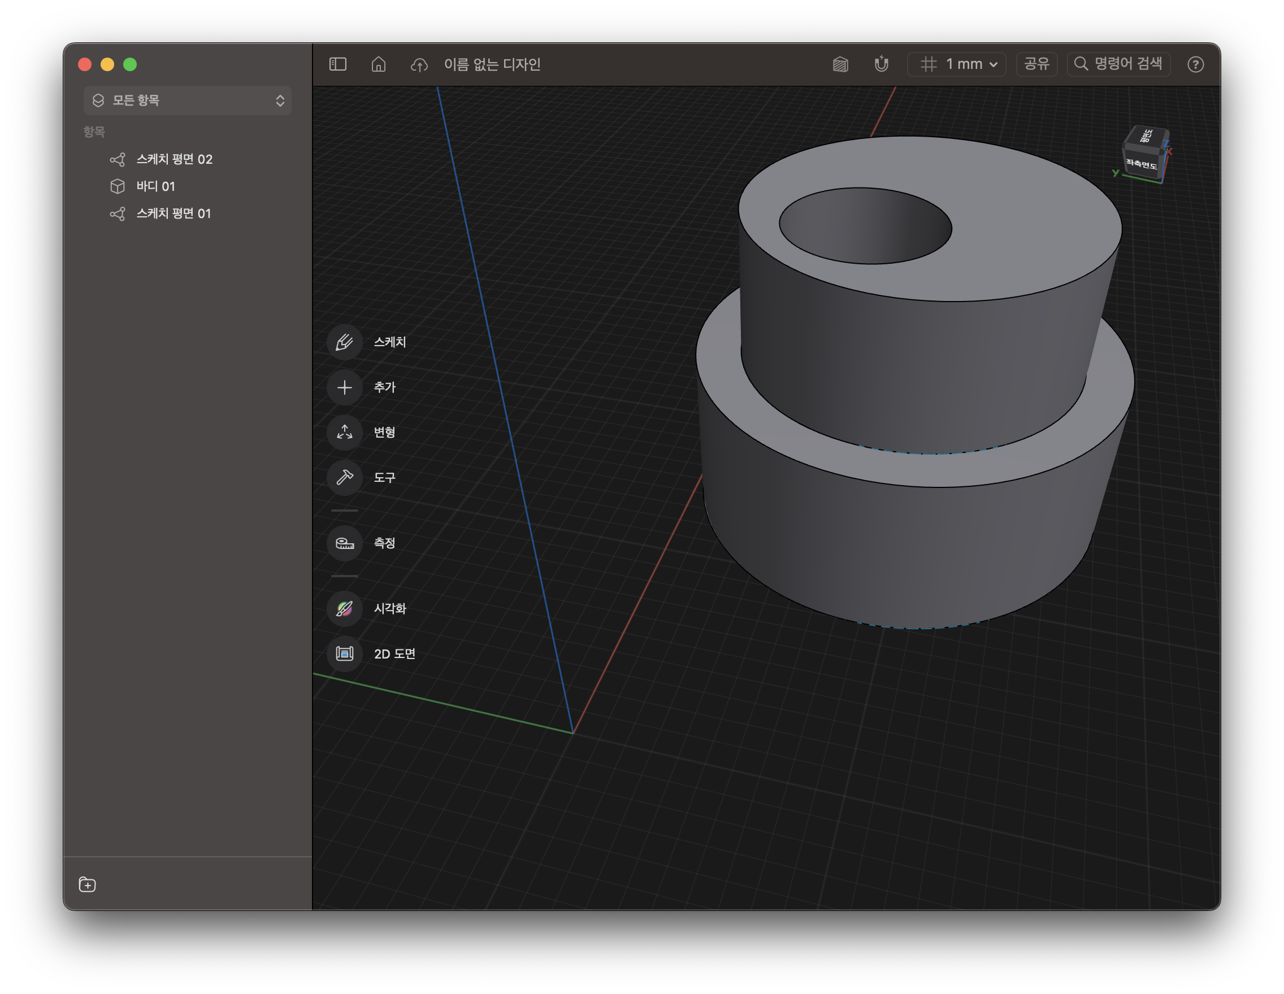Select 바디 01 in item list
This screenshot has width=1284, height=994.
(155, 186)
